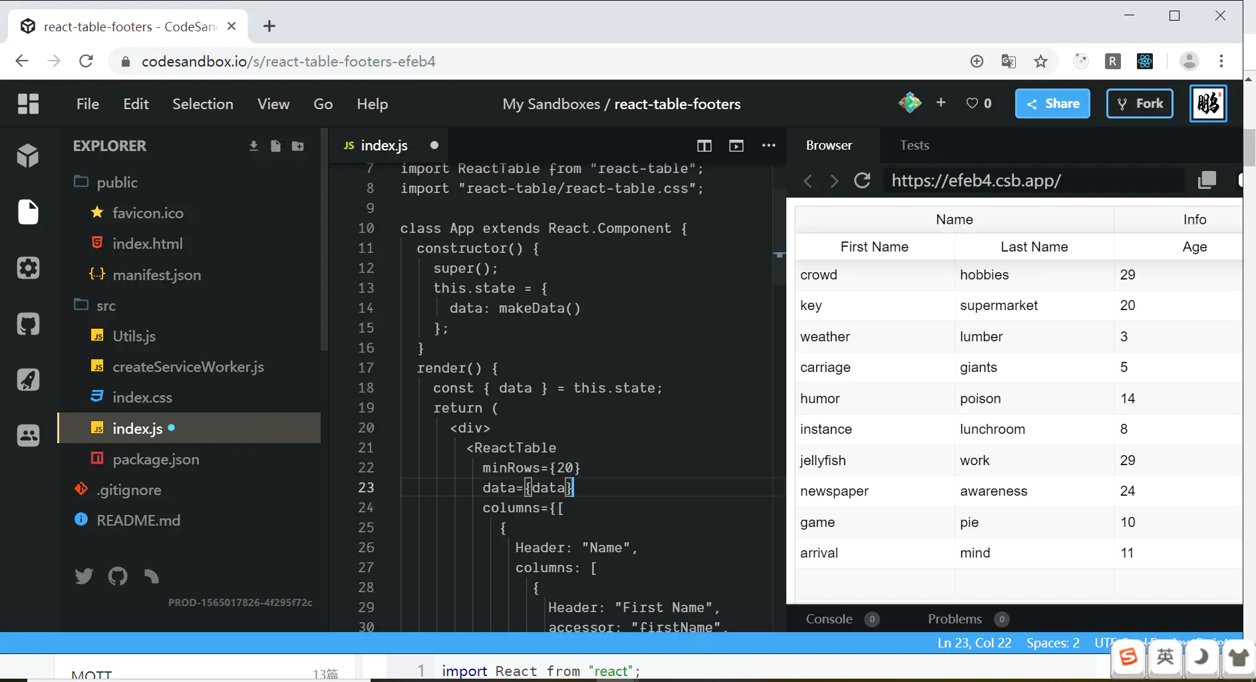Collapse the public folder

tap(116, 182)
